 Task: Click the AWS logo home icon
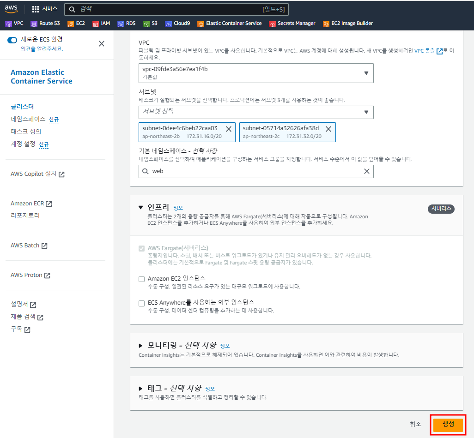[x=11, y=9]
